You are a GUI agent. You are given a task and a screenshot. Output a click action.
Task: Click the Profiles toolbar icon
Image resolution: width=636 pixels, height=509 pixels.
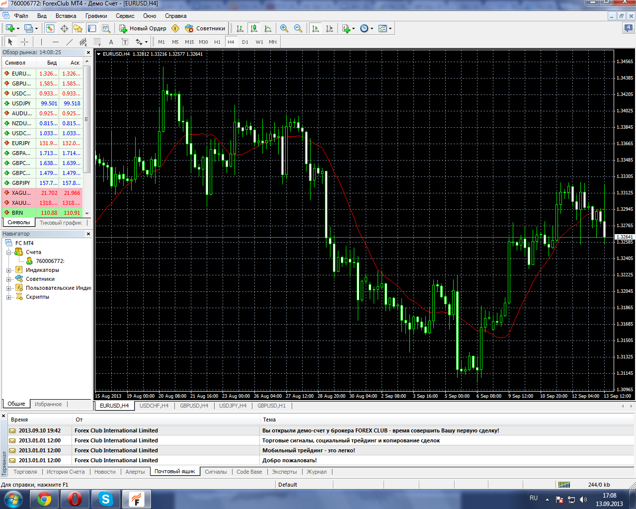(28, 28)
